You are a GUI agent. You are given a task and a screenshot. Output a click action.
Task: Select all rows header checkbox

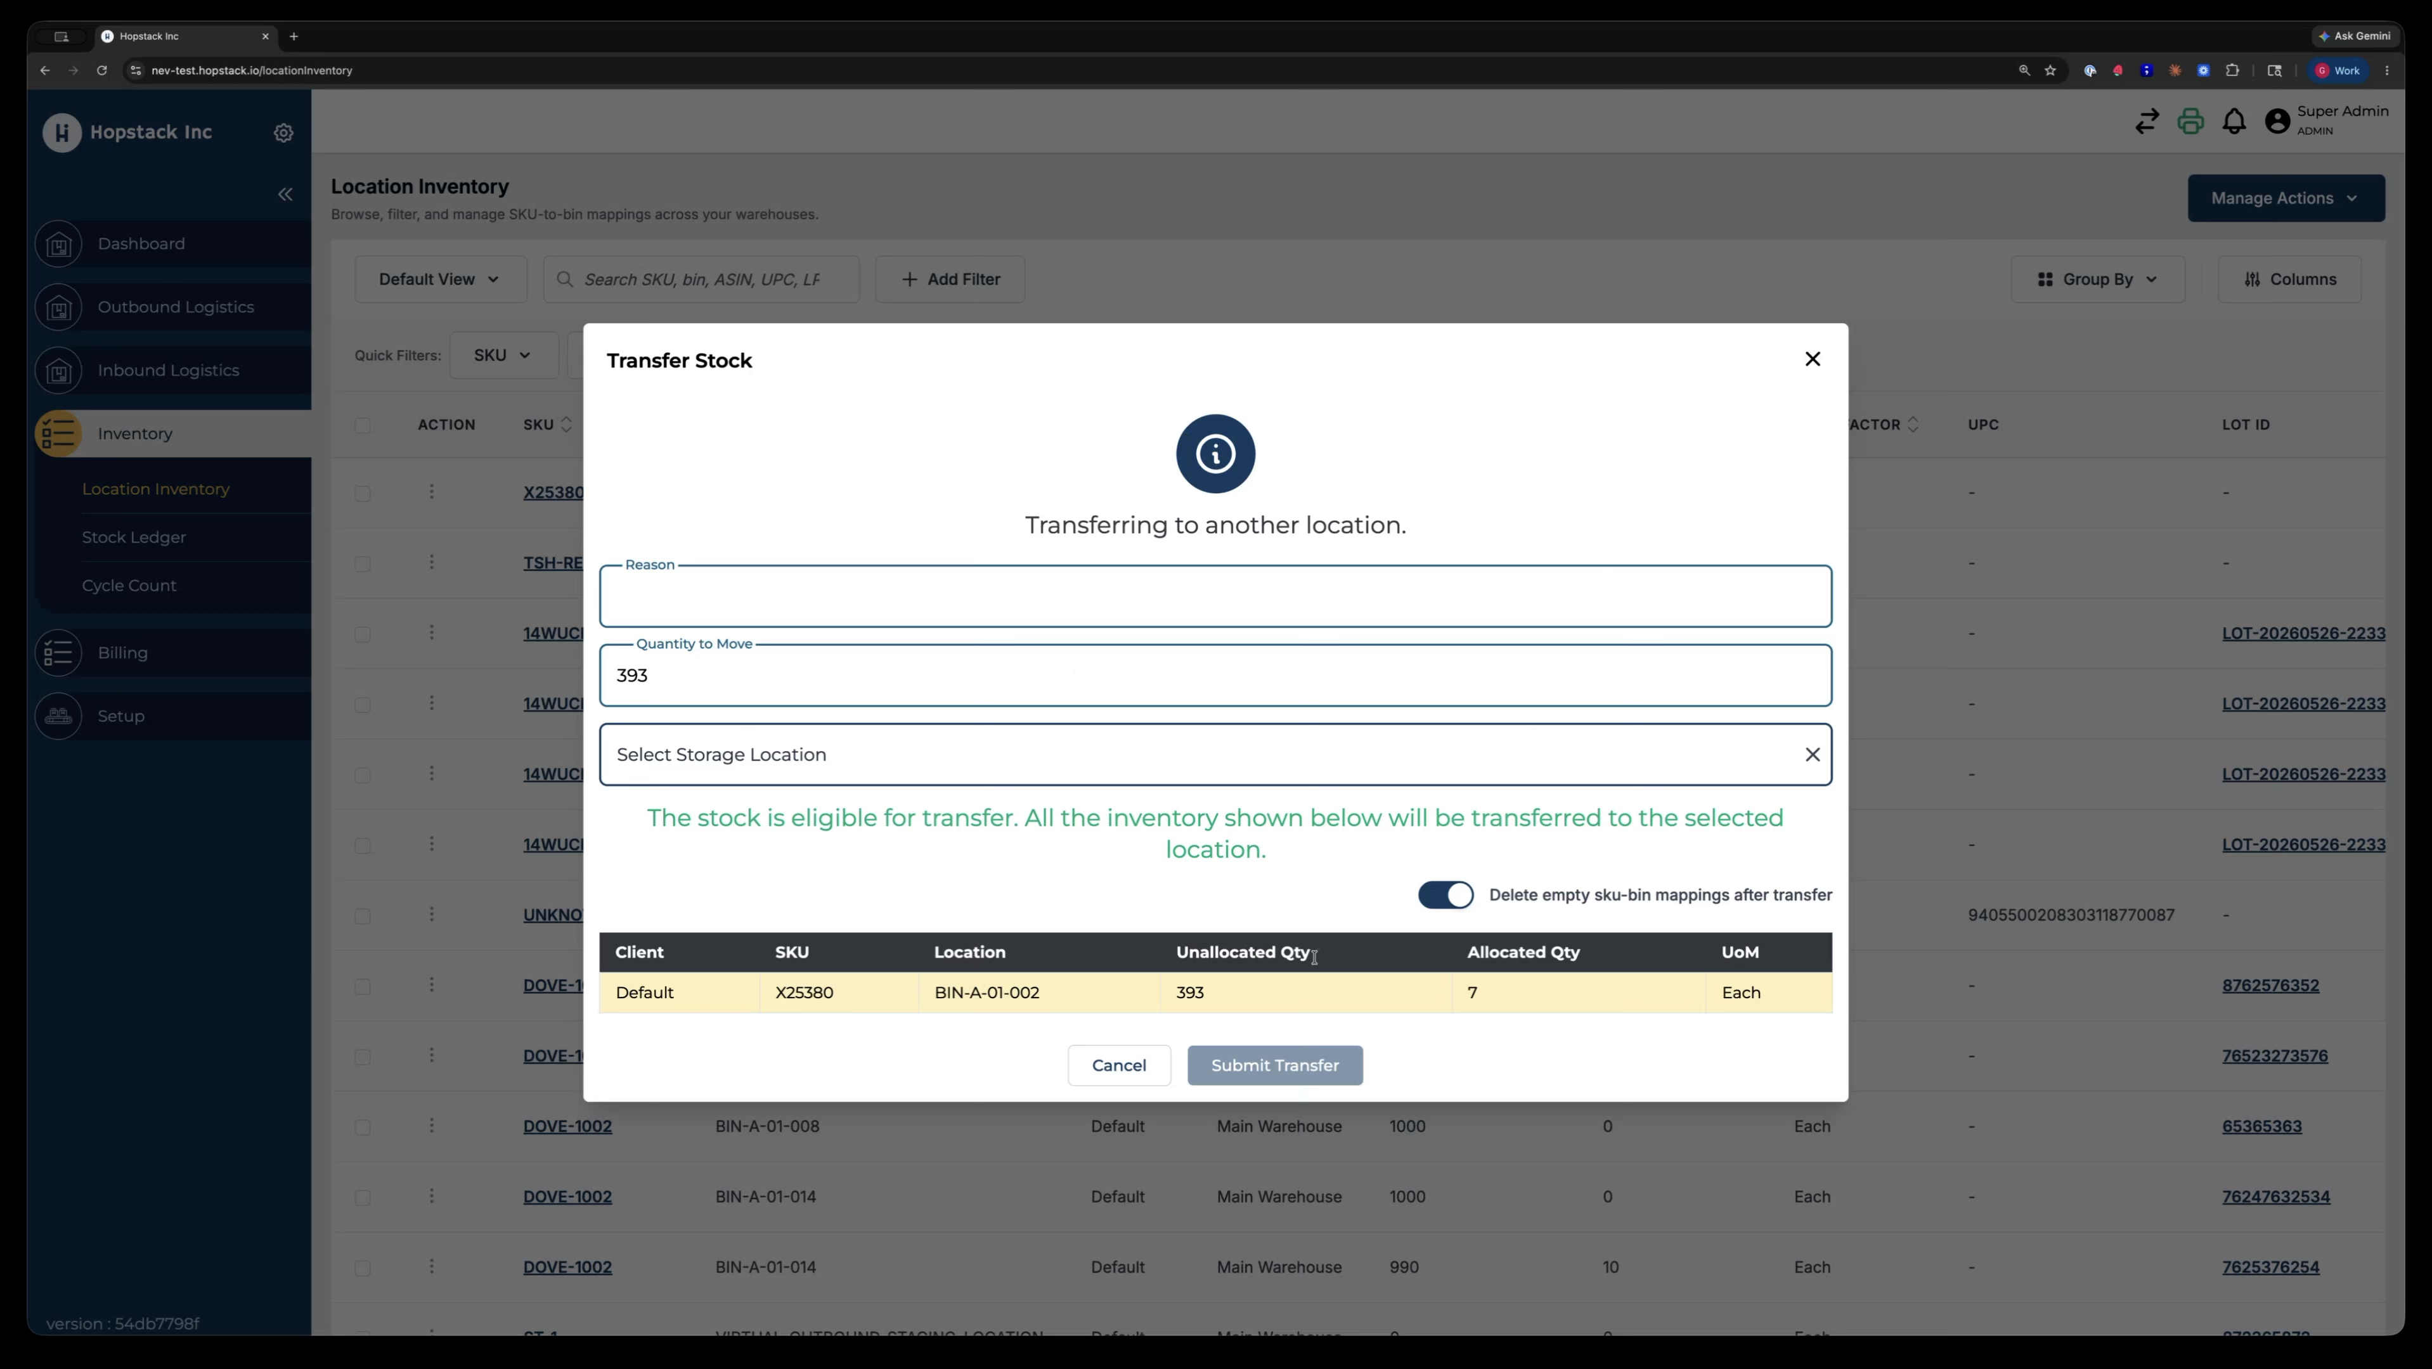[x=363, y=425]
